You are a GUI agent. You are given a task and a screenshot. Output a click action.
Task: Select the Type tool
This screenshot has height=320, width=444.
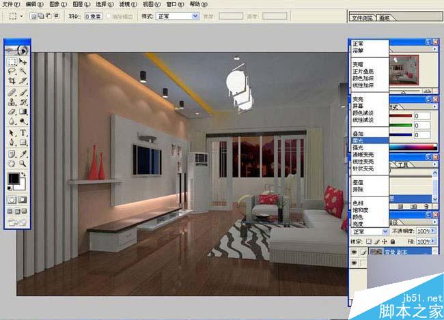(23, 132)
